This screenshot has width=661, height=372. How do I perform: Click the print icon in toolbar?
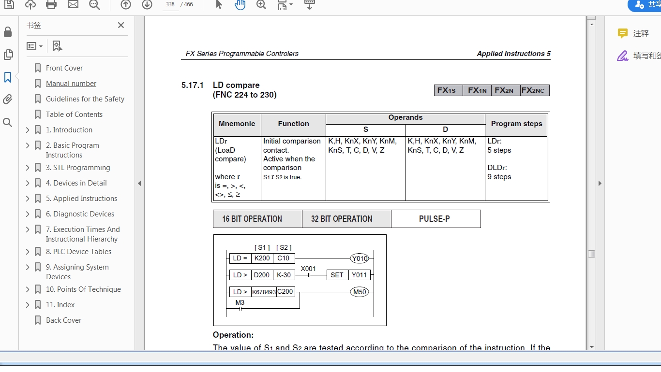[51, 4]
